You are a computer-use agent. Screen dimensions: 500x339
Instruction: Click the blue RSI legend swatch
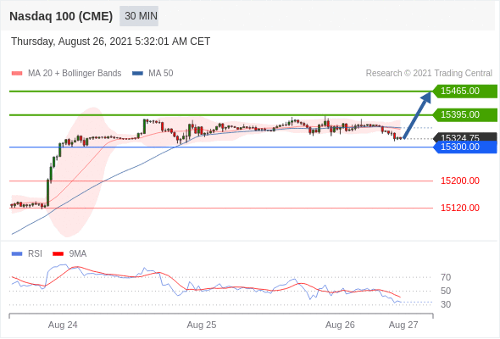[17, 254]
